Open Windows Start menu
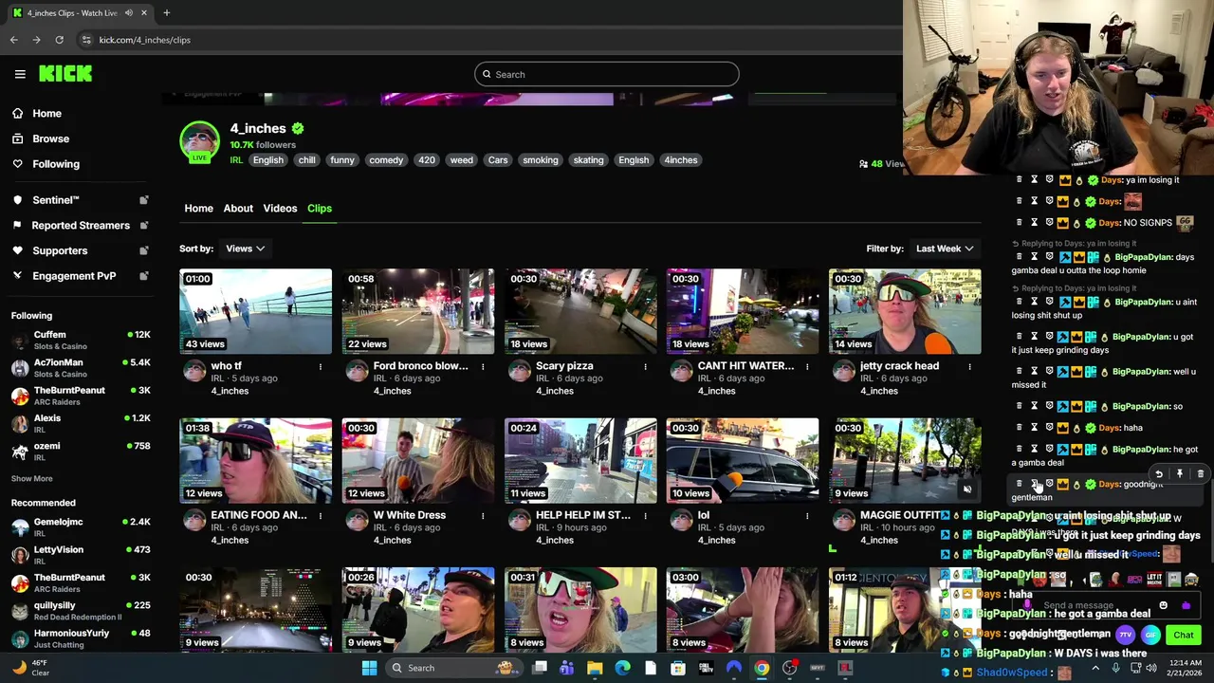 [369, 668]
